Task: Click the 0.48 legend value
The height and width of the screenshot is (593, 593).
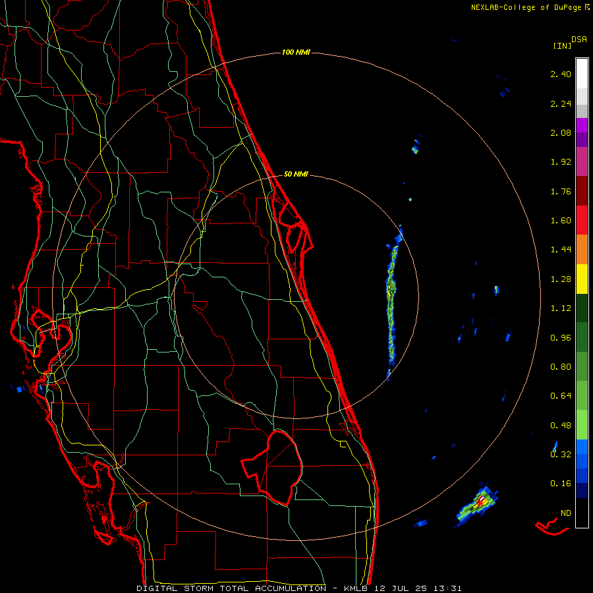Action: coord(561,426)
